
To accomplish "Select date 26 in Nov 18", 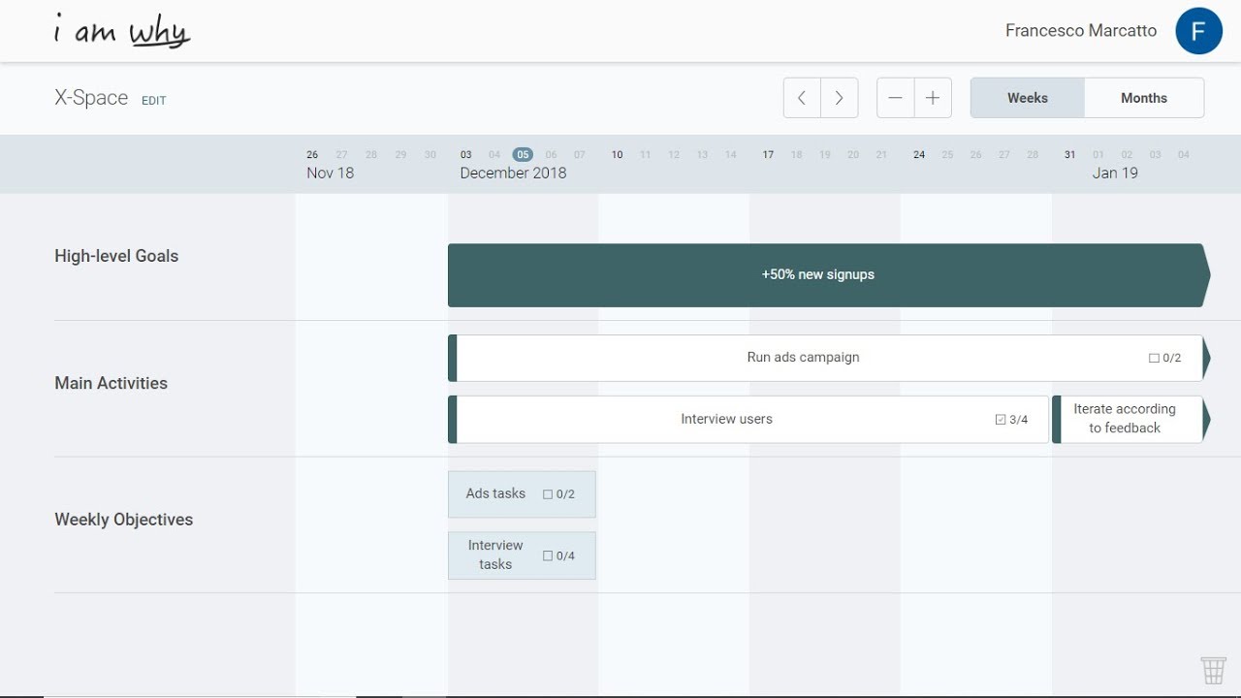I will coord(312,154).
